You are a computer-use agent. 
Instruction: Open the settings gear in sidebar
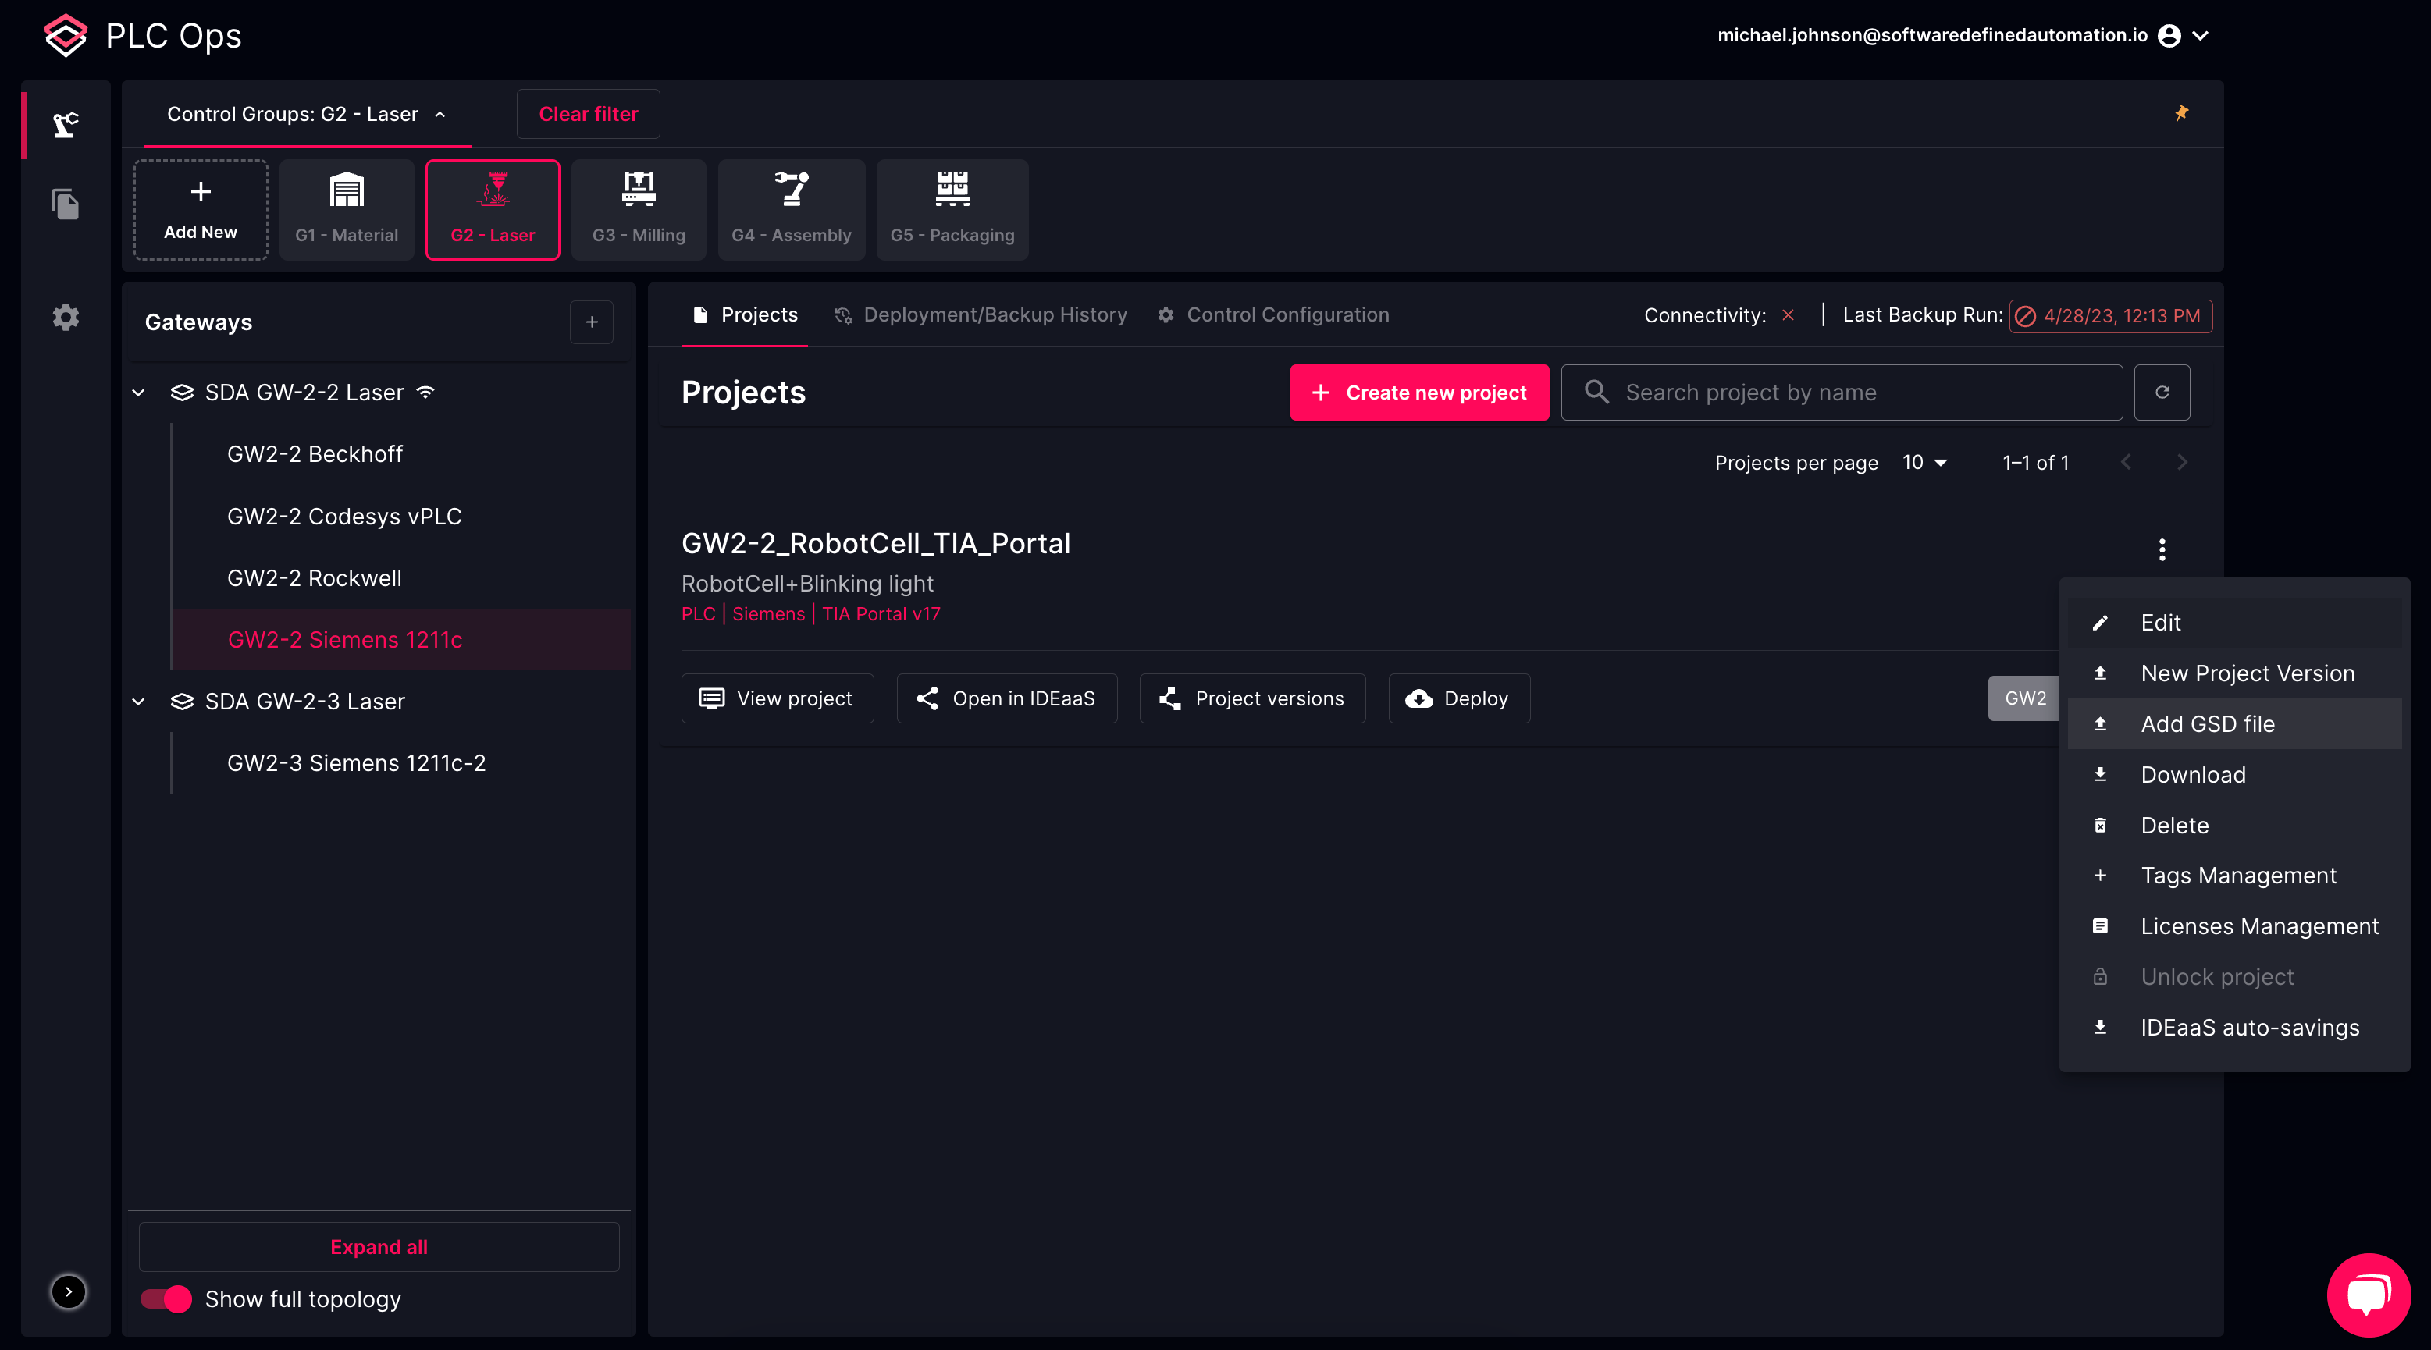click(65, 317)
